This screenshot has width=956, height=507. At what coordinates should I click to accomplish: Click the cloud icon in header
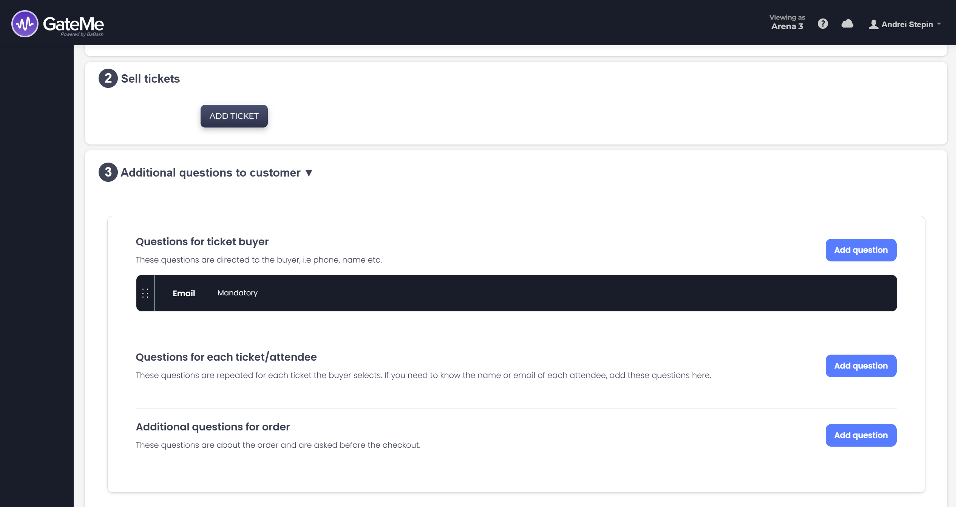tap(847, 24)
